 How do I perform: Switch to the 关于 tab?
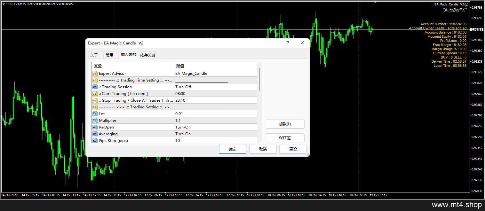point(94,55)
